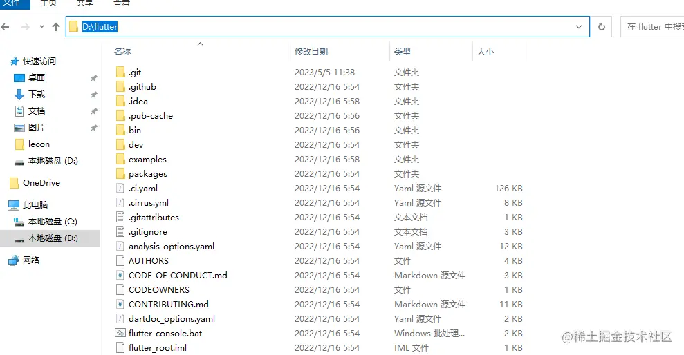Click the search flutter box
Viewport: 684px width, 355px height.
pyautogui.click(x=653, y=26)
